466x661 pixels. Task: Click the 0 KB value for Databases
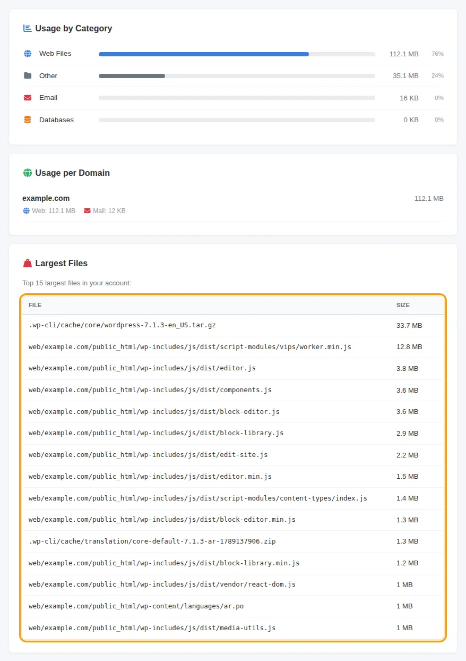pyautogui.click(x=411, y=120)
